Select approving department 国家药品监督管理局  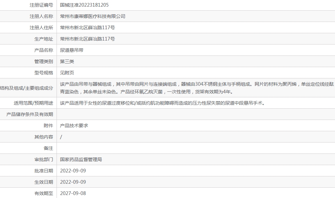[x=81, y=159]
